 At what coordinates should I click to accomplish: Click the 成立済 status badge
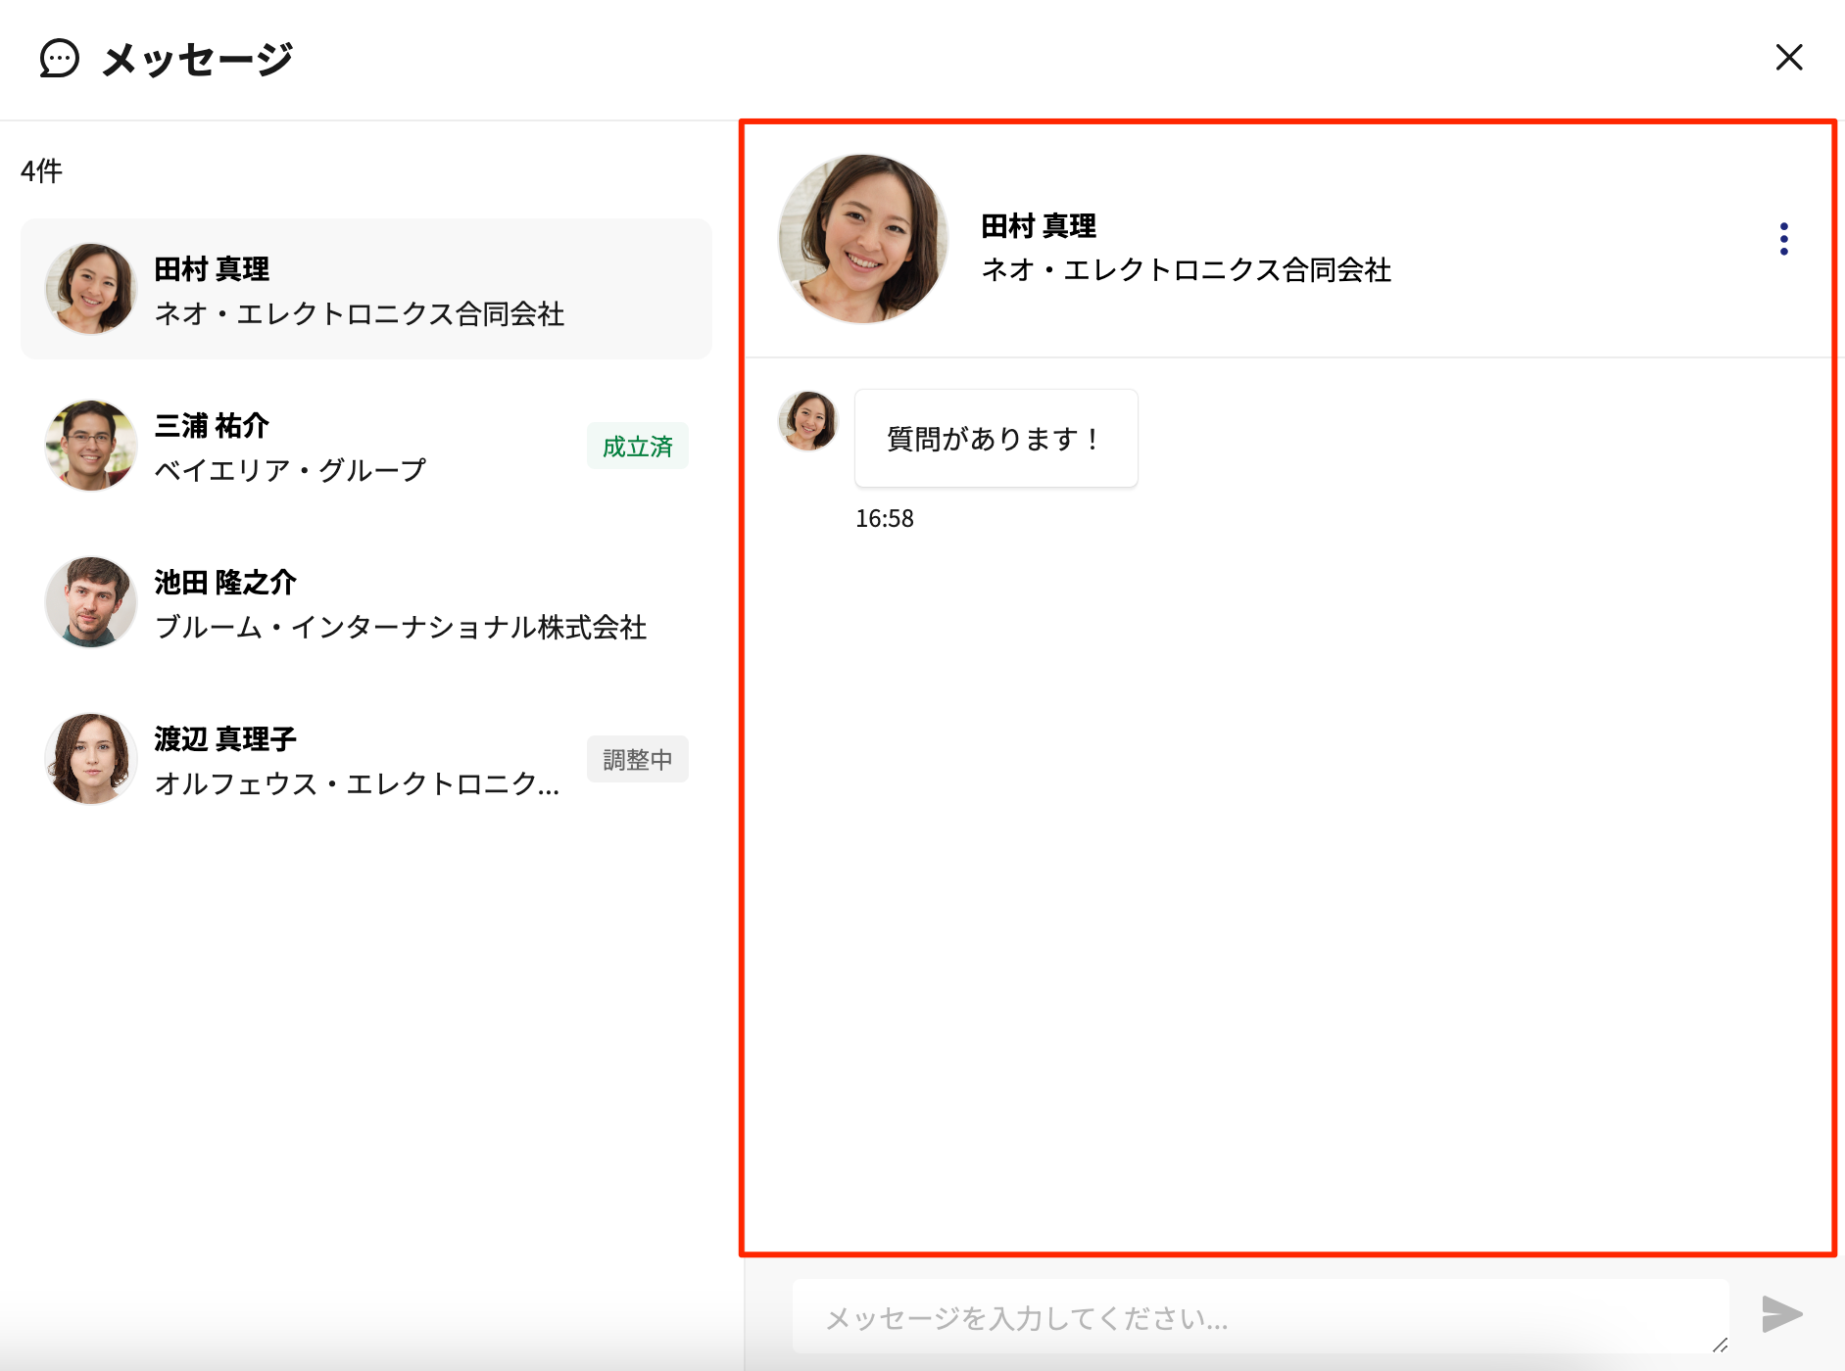click(x=637, y=446)
